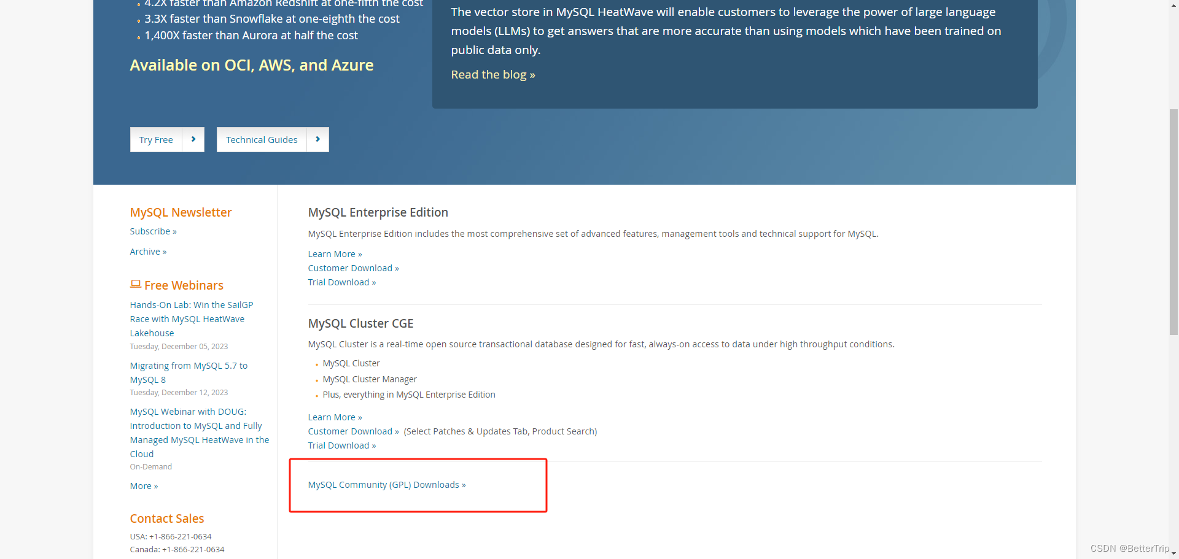
Task: Click the Tuesday, December 05, 2023 date
Action: pyautogui.click(x=179, y=347)
